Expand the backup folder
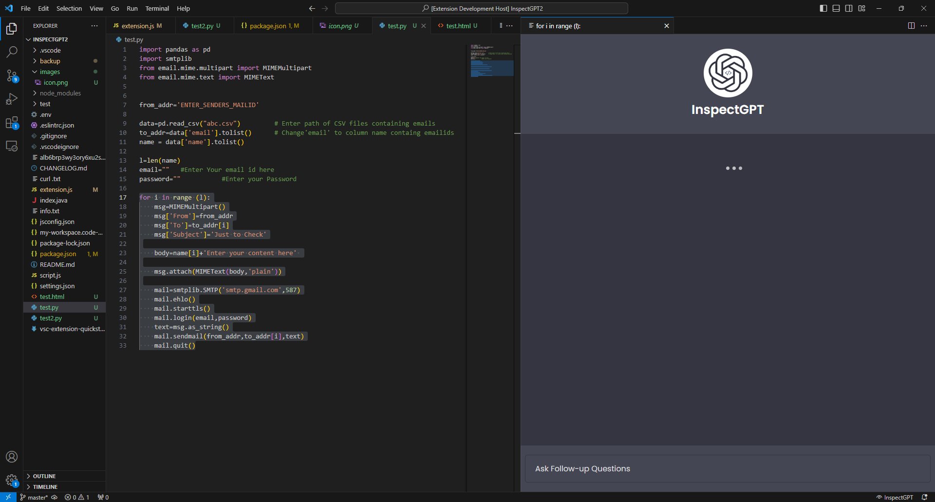935x502 pixels. 65,61
